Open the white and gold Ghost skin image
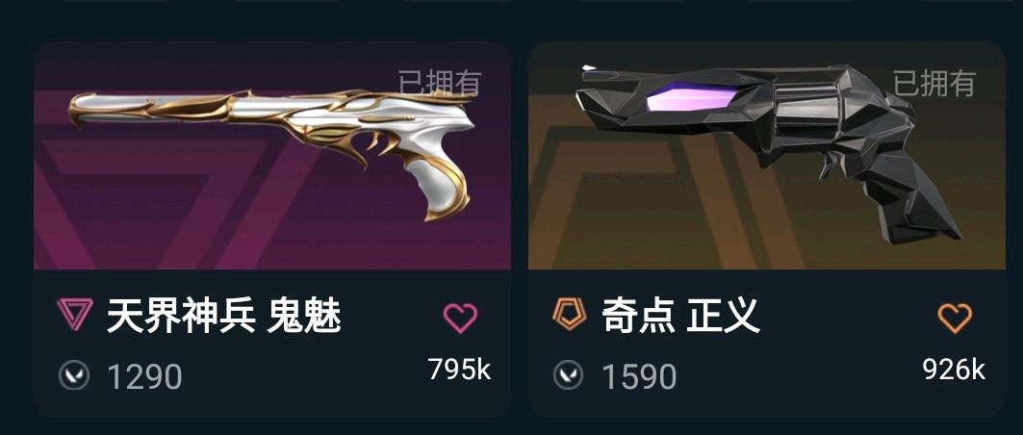Viewport: 1023px width, 435px height. coord(272,154)
